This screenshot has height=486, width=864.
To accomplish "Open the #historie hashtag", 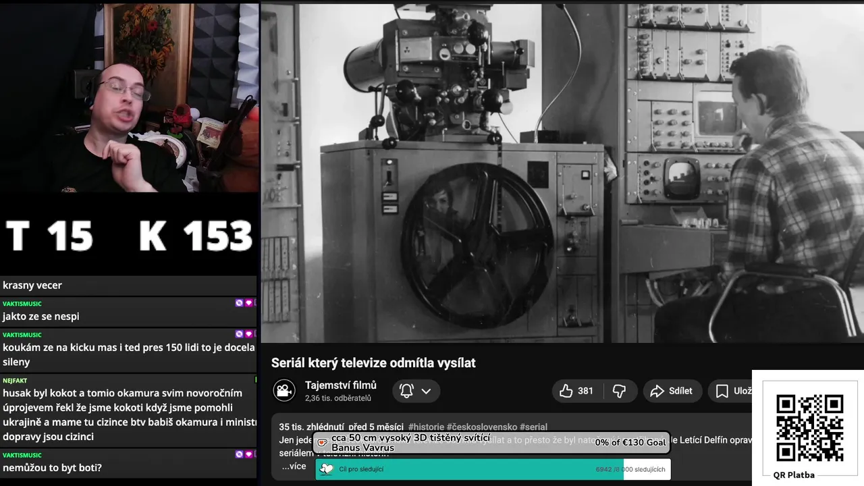I will (x=425, y=427).
